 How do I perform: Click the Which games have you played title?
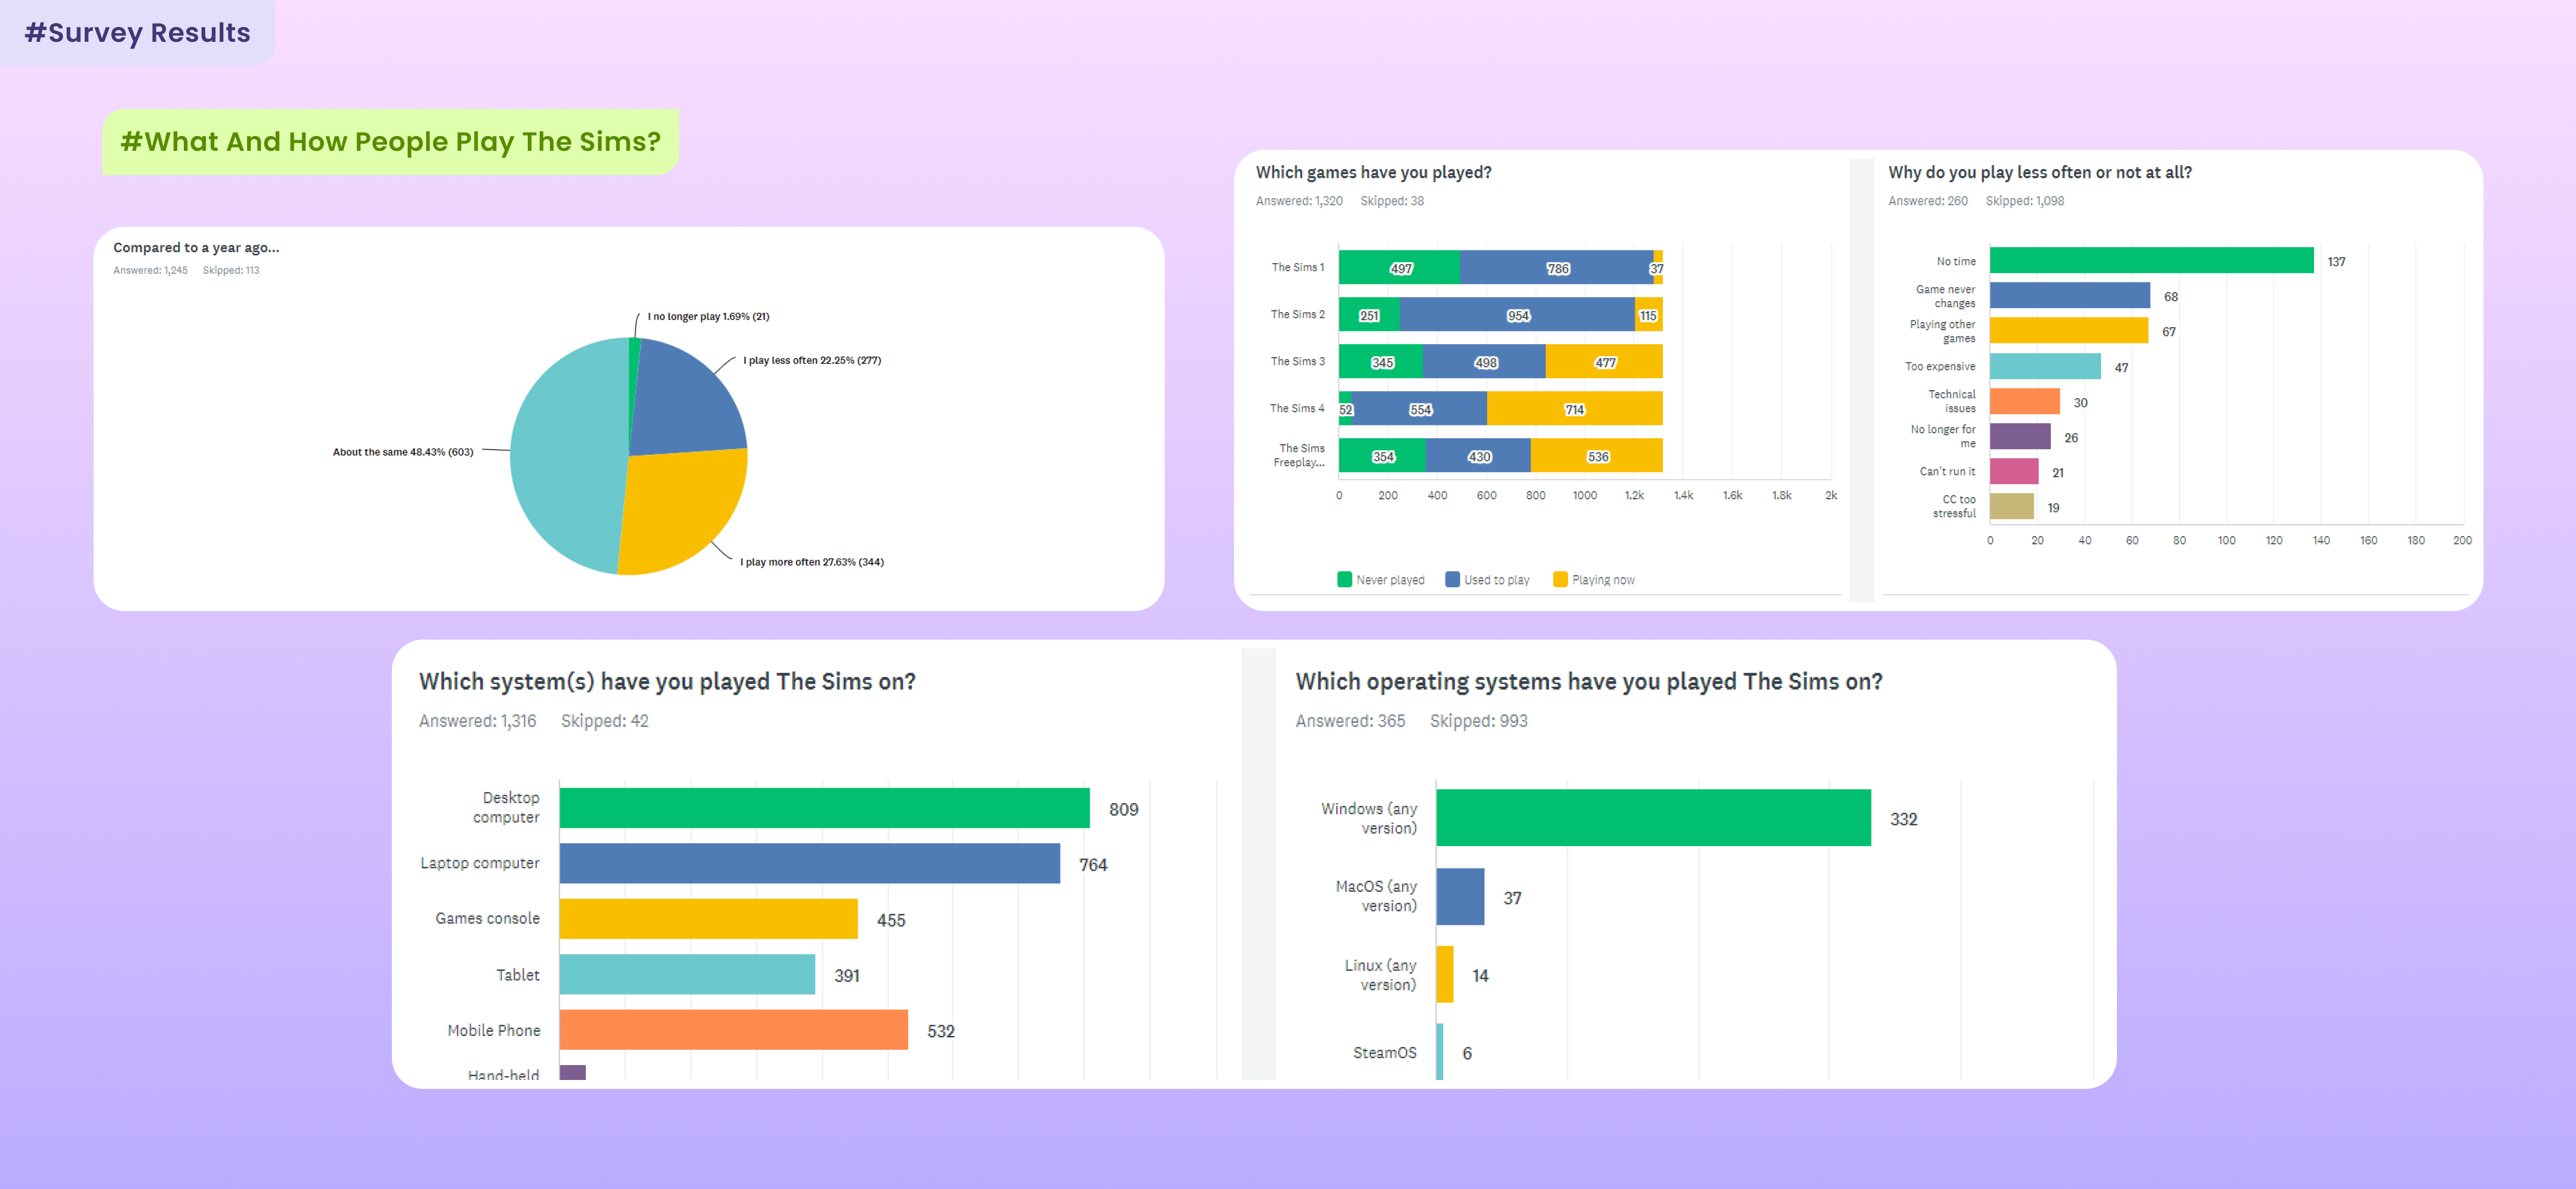pos(1373,172)
